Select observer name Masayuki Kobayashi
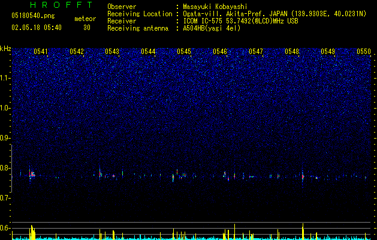The width and height of the screenshot is (377, 240). (x=215, y=7)
